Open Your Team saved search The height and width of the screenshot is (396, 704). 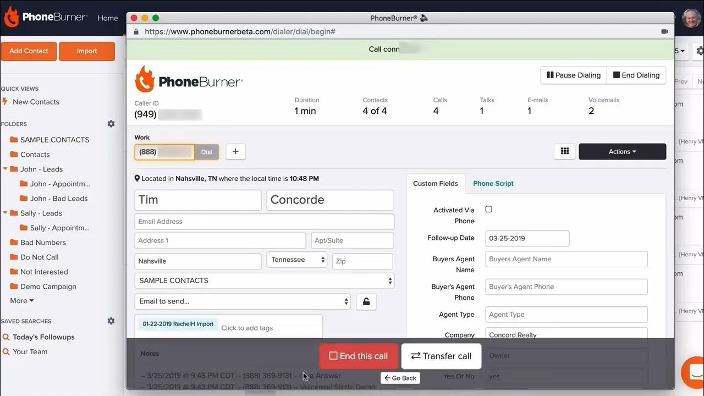(x=30, y=352)
